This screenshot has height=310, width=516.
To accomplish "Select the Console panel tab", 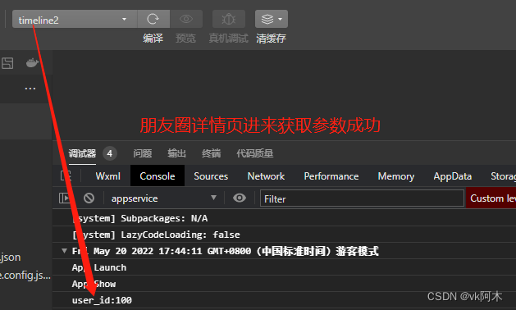I will [158, 176].
